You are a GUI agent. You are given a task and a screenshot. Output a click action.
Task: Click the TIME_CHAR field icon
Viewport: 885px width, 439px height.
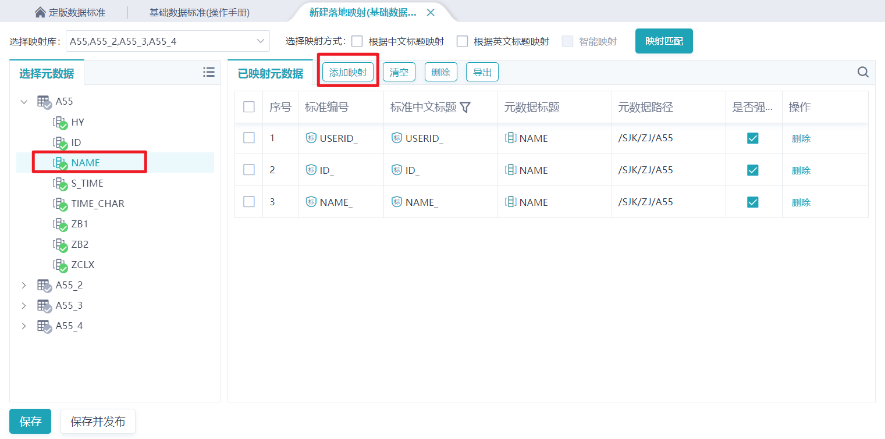tap(59, 204)
